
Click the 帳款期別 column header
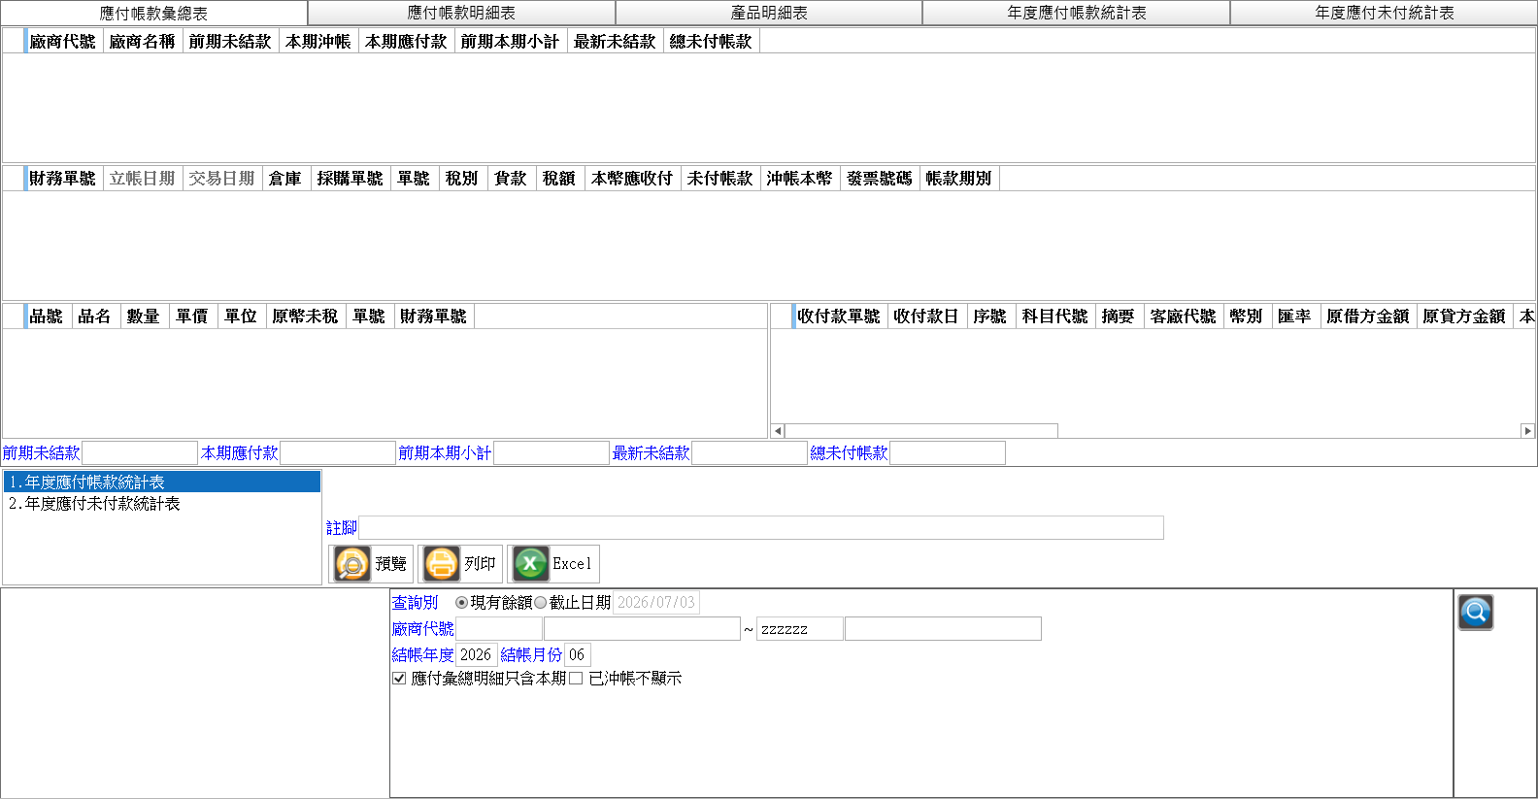pos(959,179)
